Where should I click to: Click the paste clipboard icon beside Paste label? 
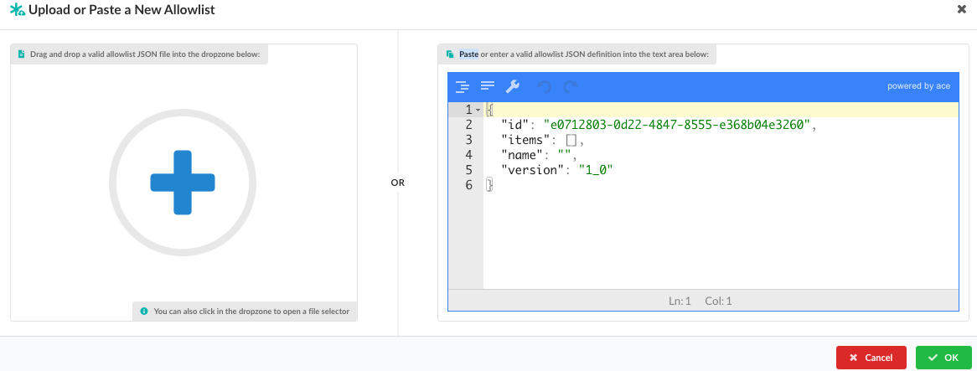[450, 54]
